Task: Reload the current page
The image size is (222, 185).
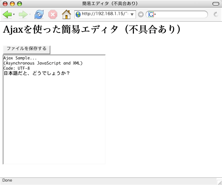Action: (39, 14)
